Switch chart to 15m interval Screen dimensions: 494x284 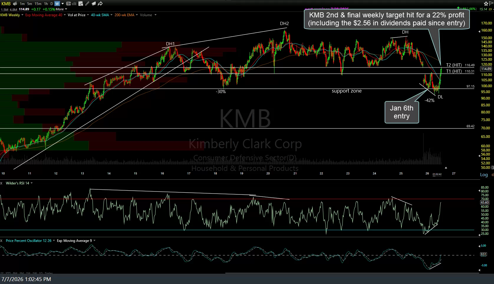(x=38, y=4)
